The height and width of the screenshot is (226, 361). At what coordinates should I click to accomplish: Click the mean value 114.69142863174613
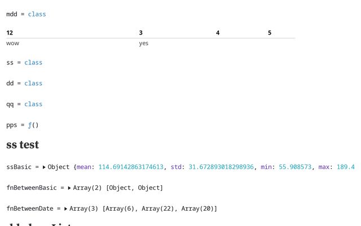(x=131, y=167)
